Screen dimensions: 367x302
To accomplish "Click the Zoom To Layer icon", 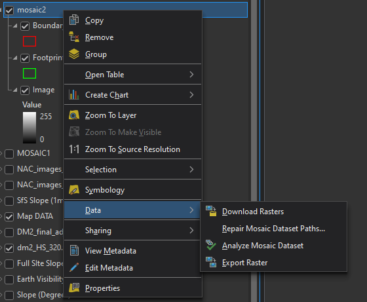I will 74,115.
